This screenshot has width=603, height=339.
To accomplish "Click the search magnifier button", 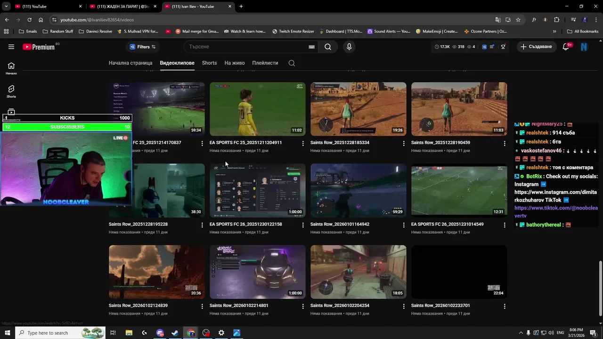I will pos(328,47).
